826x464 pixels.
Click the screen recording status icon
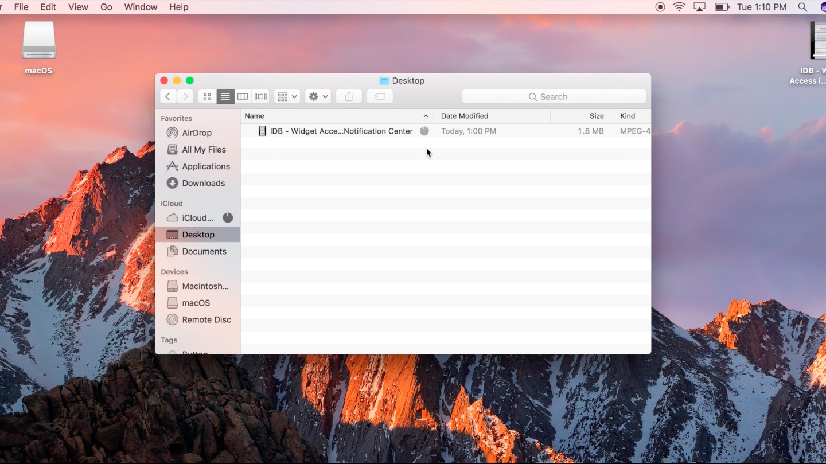click(660, 7)
